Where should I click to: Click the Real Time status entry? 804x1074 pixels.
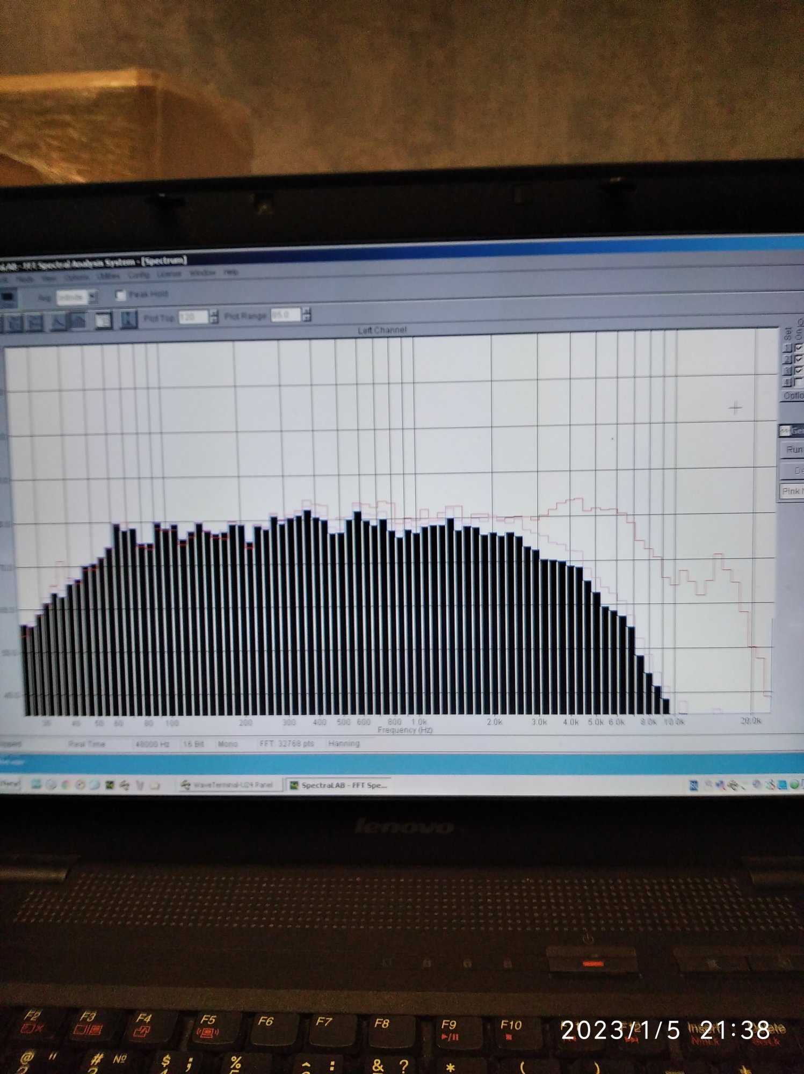[87, 744]
